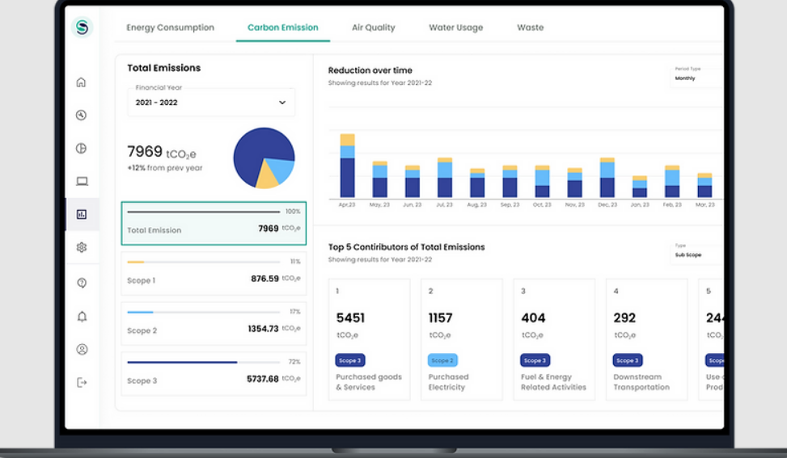Open the help question mark icon
Image resolution: width=787 pixels, height=458 pixels.
82,284
